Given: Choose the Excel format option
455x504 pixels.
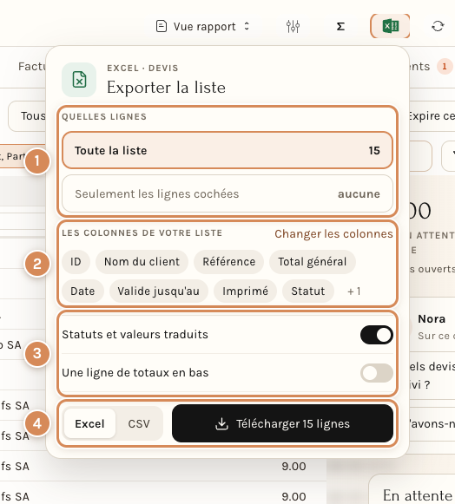Looking at the screenshot, I should coord(89,423).
